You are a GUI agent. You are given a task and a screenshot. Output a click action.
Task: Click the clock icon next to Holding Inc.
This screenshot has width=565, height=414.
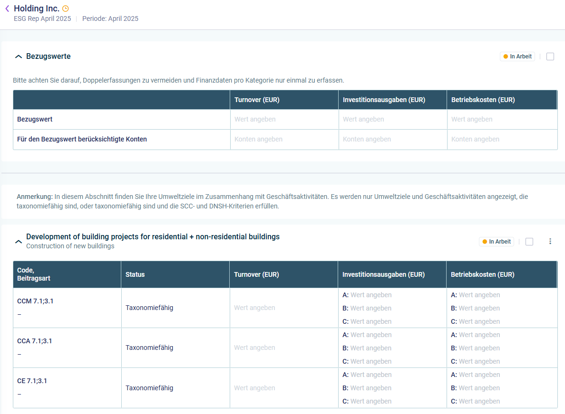[x=66, y=9]
